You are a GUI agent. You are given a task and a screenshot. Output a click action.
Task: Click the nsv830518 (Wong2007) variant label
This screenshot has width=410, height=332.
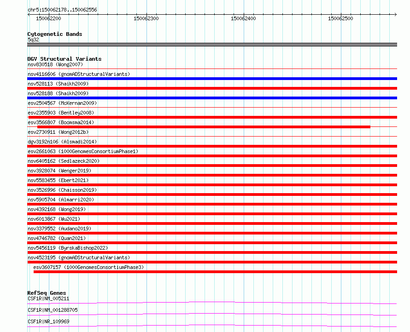point(55,64)
